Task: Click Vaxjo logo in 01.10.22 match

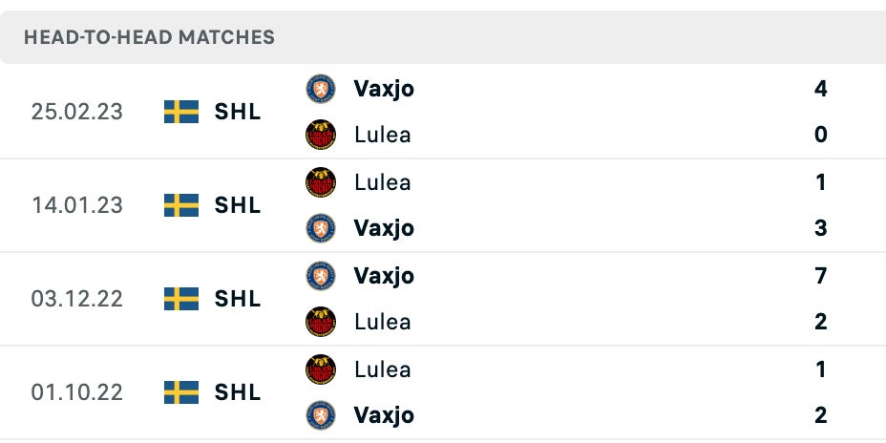Action: pos(321,415)
